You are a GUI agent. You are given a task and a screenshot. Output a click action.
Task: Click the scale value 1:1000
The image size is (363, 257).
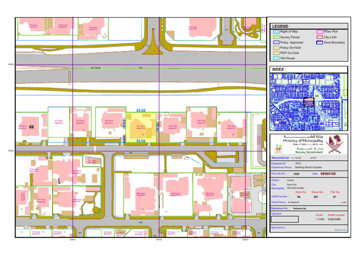click(x=320, y=219)
